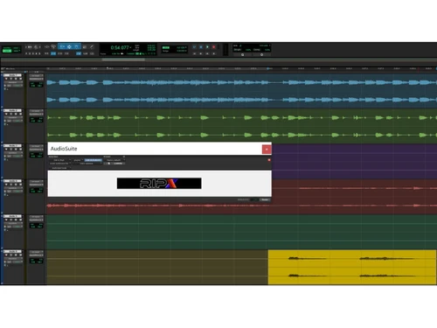The height and width of the screenshot is (328, 437).
Task: Click the green Play transport button
Action: tap(207, 46)
